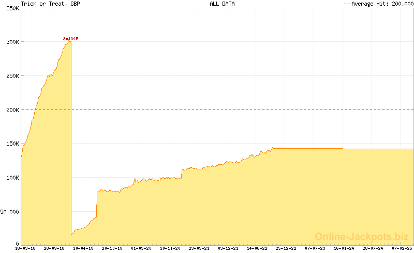Select the 25-12-22 date label
Screen dimensions: 414x253
click(x=286, y=248)
